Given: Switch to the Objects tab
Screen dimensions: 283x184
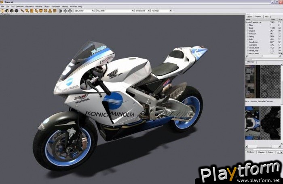Looking at the screenshot, I should [258, 17].
